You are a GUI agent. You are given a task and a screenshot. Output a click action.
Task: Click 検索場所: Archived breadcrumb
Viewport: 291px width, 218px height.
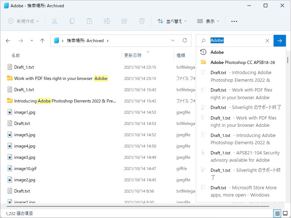pos(85,41)
